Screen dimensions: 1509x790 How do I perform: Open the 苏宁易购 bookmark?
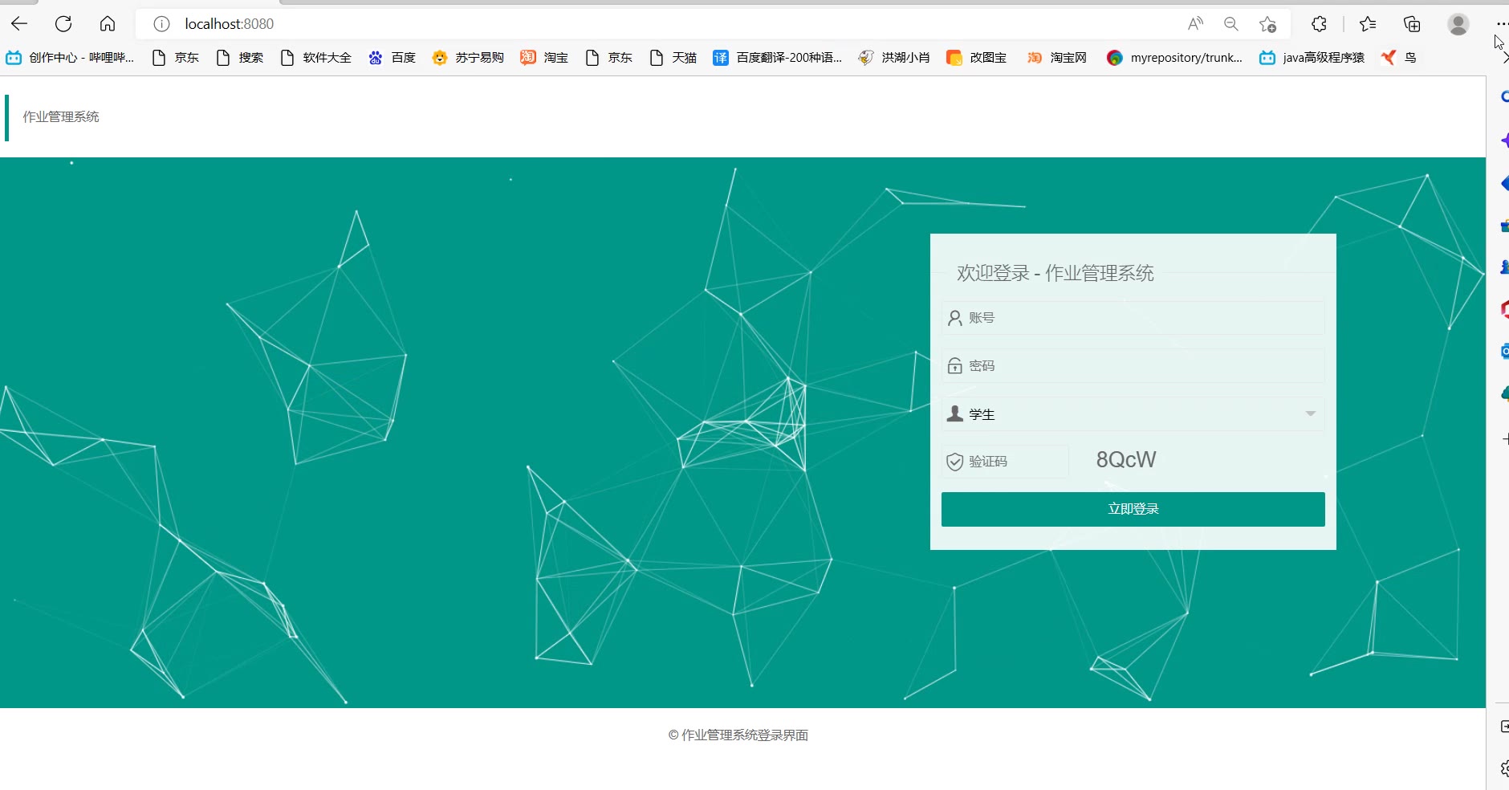pos(468,58)
